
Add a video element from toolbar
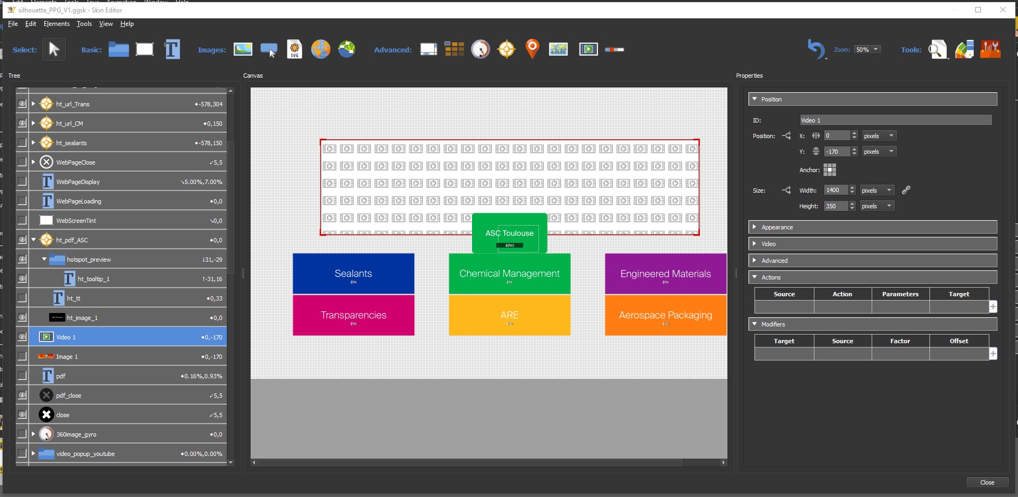point(588,50)
